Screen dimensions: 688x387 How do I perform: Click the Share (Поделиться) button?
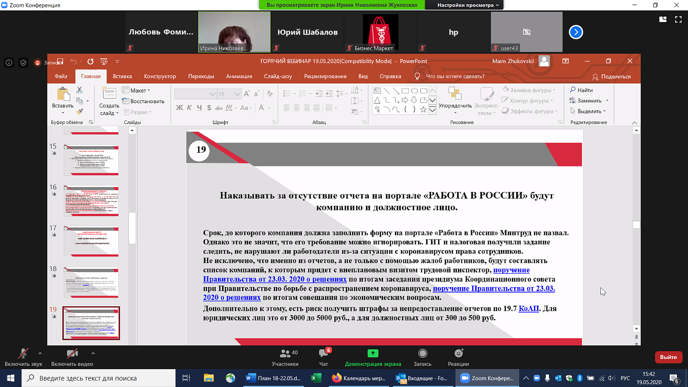[x=611, y=77]
